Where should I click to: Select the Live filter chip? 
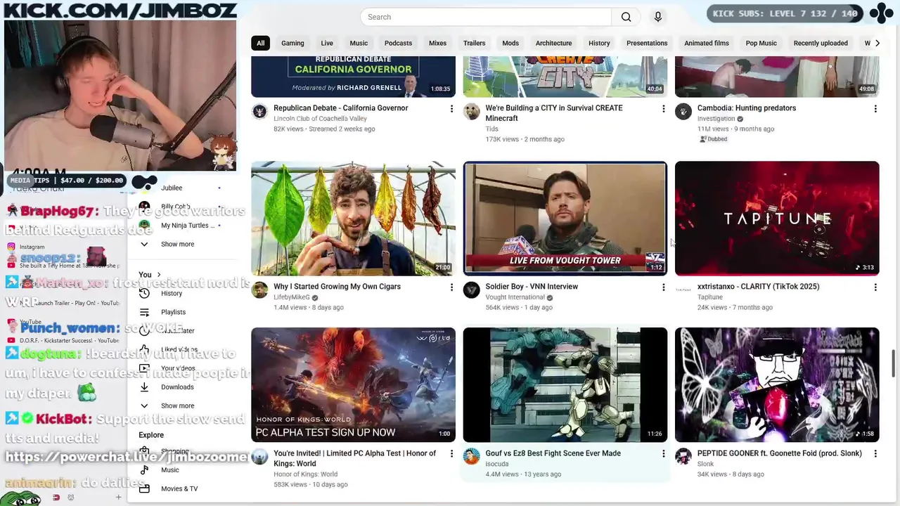[327, 43]
